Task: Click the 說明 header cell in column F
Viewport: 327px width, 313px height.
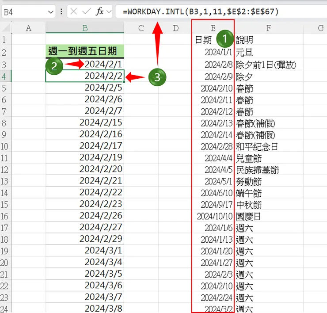Action: [269, 40]
